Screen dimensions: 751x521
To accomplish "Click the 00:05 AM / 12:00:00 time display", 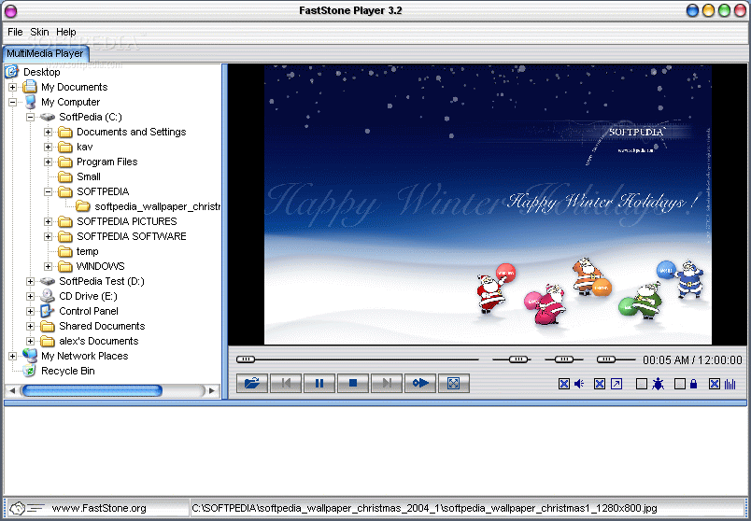I will (x=692, y=359).
